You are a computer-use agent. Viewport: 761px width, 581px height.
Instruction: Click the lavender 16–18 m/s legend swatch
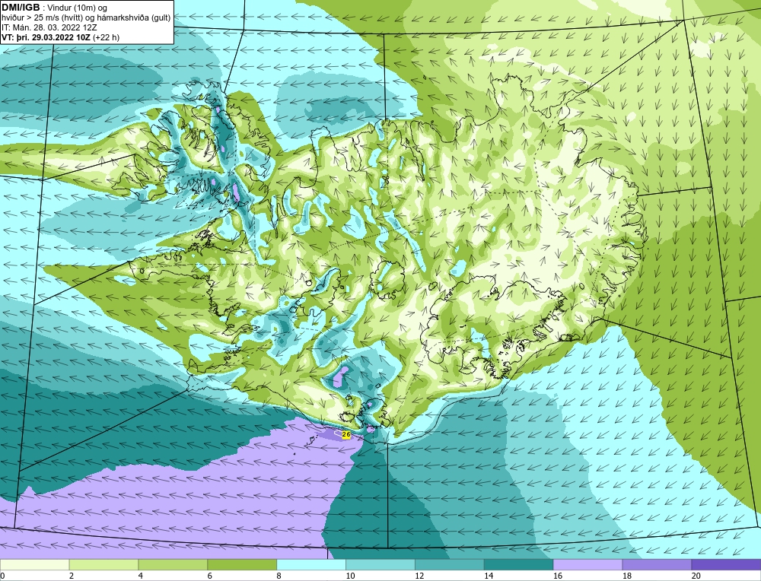[x=587, y=564]
